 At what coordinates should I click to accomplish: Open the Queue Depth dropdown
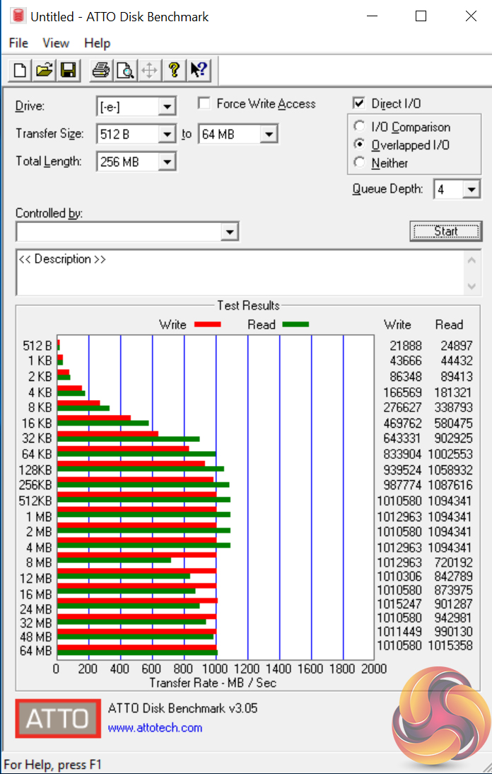pos(471,189)
